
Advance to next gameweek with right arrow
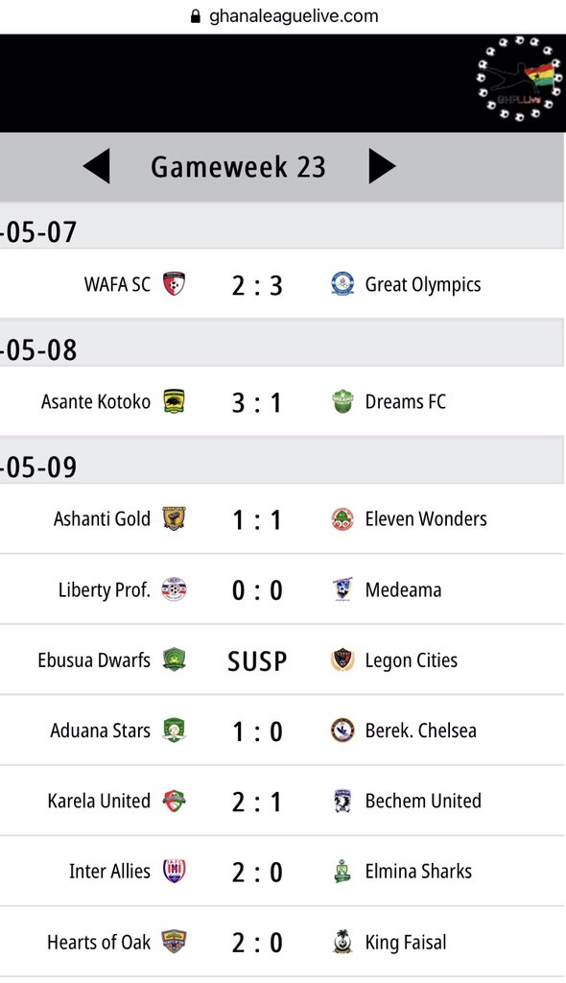click(x=382, y=166)
